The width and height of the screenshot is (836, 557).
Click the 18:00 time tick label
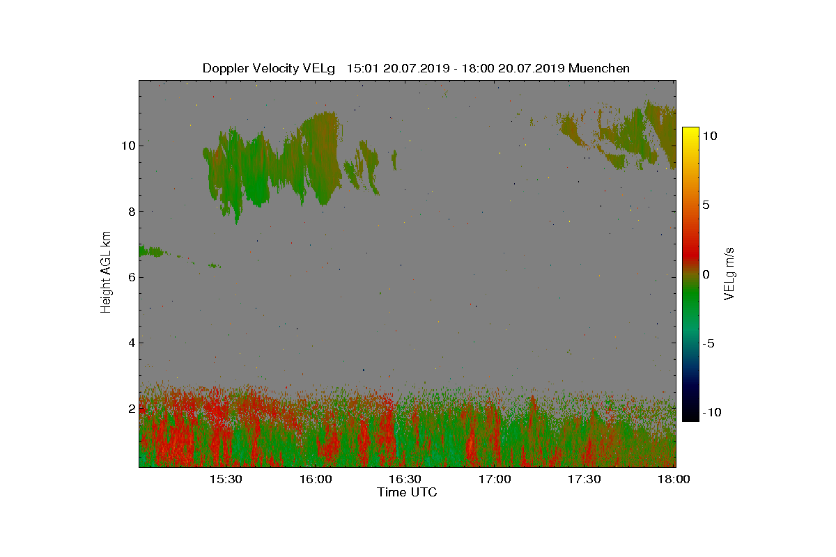pyautogui.click(x=674, y=479)
